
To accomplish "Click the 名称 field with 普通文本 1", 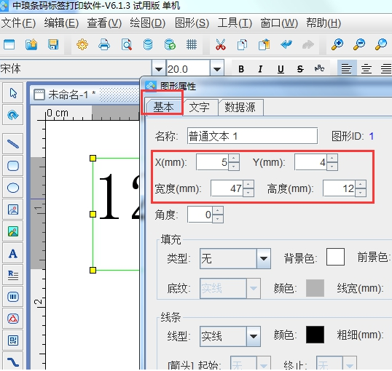I will click(252, 136).
